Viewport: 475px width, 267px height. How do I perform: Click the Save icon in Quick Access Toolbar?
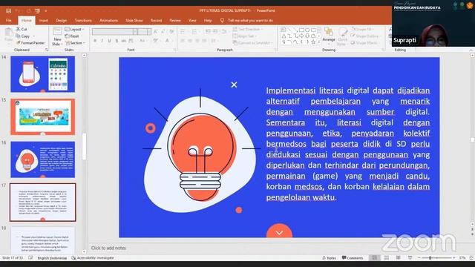8,11
